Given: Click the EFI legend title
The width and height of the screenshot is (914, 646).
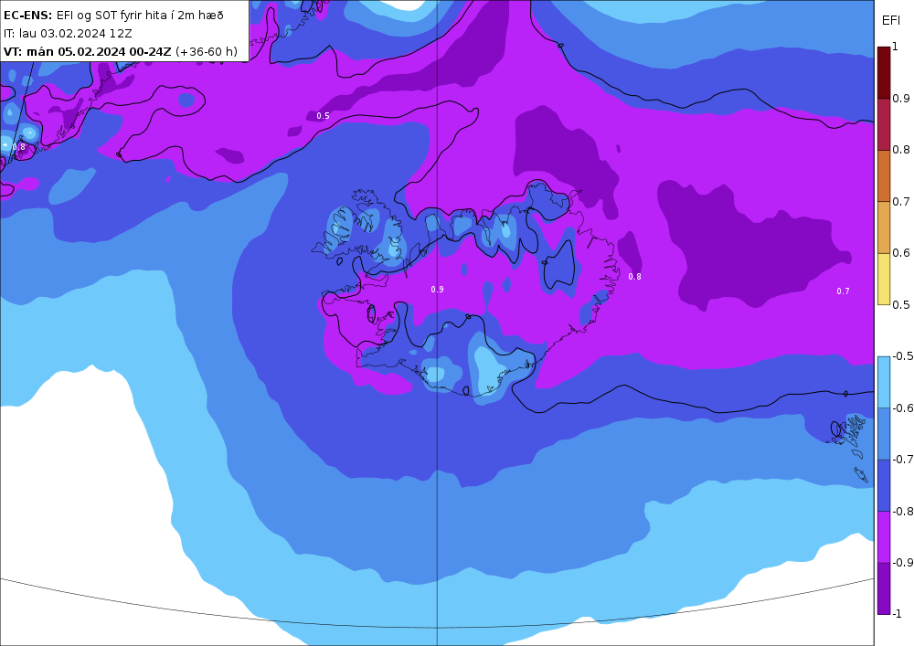Looking at the screenshot, I should (x=890, y=20).
